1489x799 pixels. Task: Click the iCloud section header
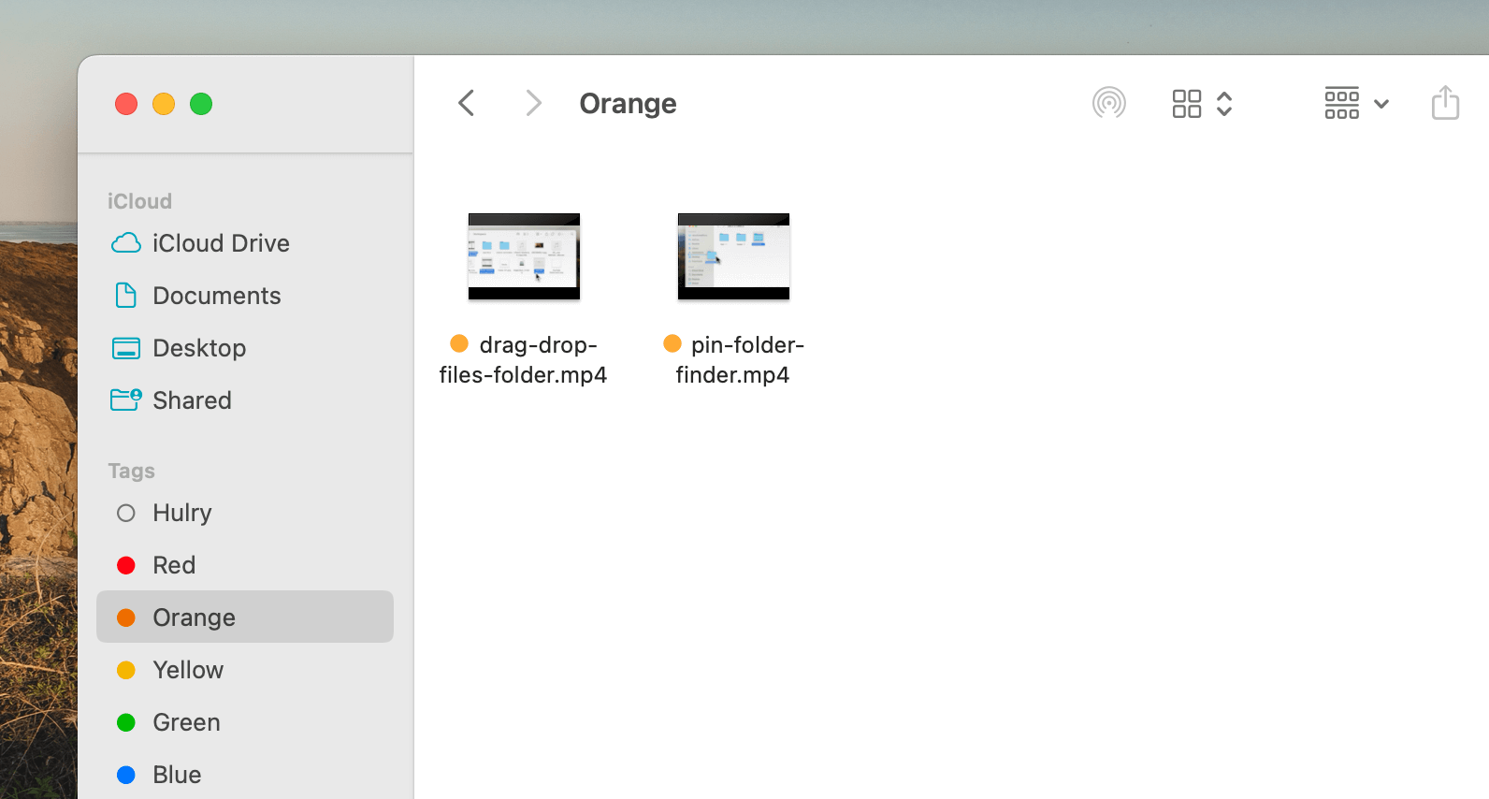(x=139, y=201)
